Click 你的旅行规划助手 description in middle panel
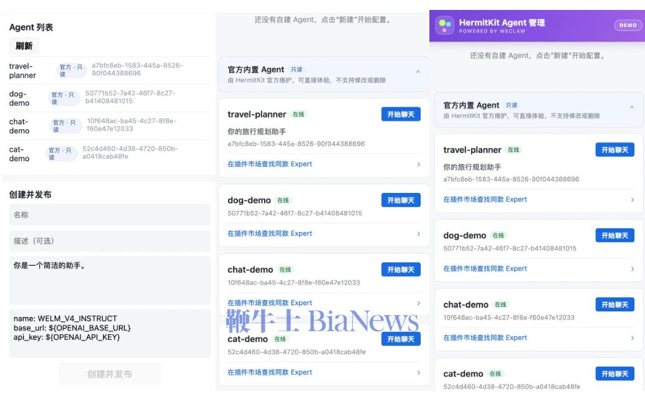The width and height of the screenshot is (645, 402). tap(257, 132)
